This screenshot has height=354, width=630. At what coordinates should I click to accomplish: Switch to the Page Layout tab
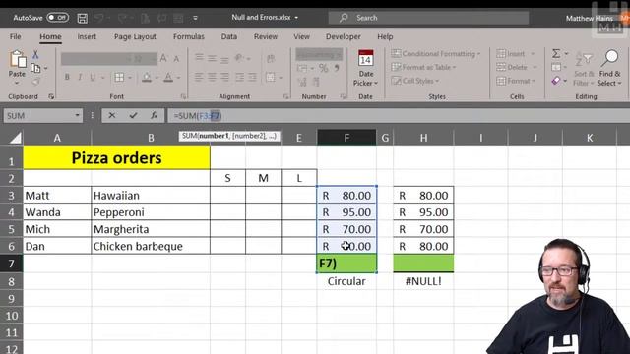coord(135,36)
